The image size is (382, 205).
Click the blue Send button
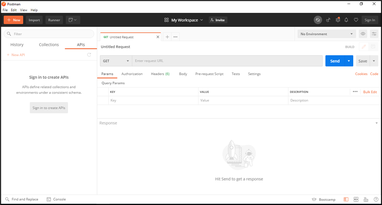[335, 61]
